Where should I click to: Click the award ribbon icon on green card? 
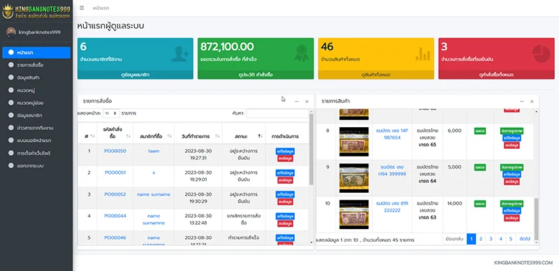(301, 54)
